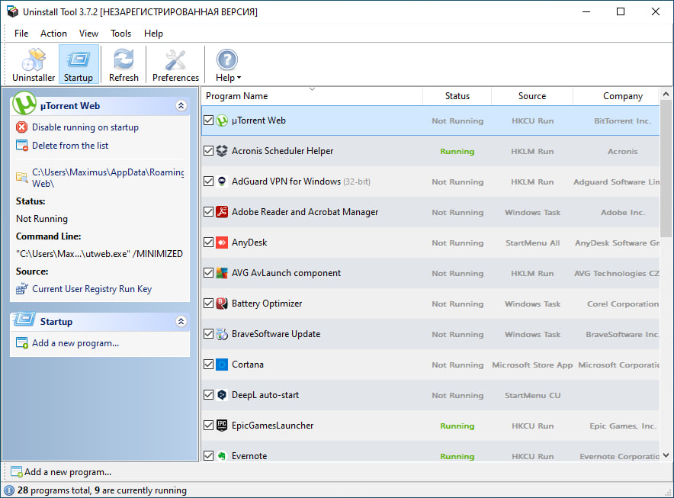Click the vertical scrollbar thumb
Viewport: 674px width, 498px height.
[666, 168]
